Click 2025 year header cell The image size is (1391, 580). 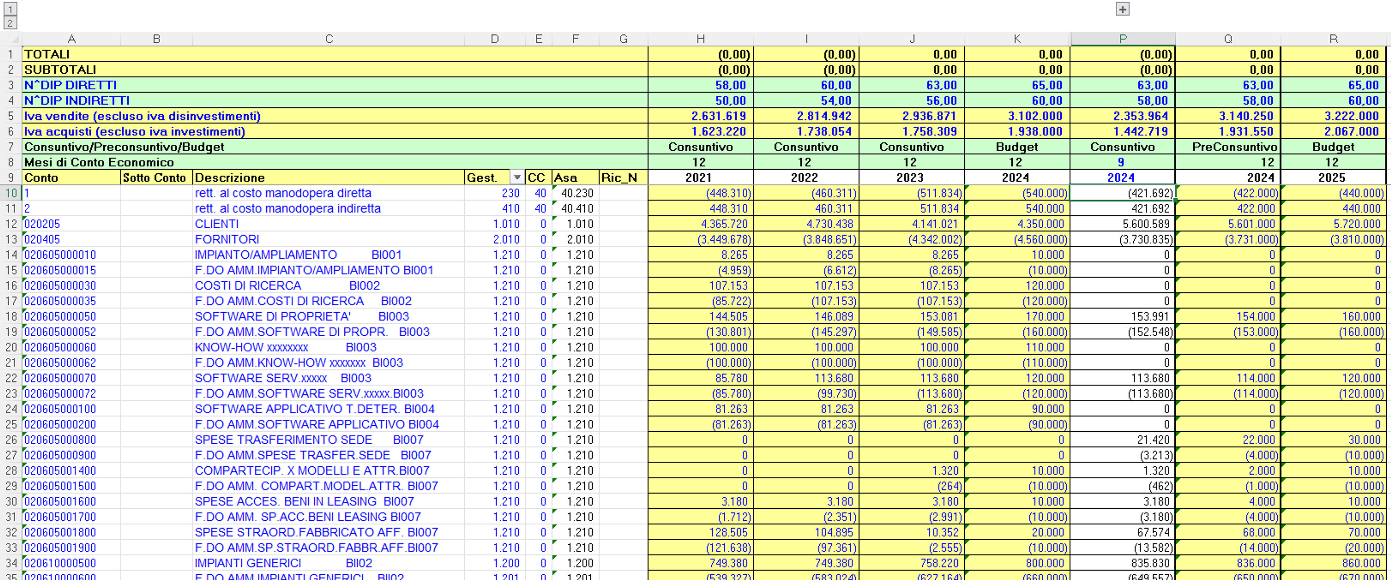pyautogui.click(x=1333, y=178)
